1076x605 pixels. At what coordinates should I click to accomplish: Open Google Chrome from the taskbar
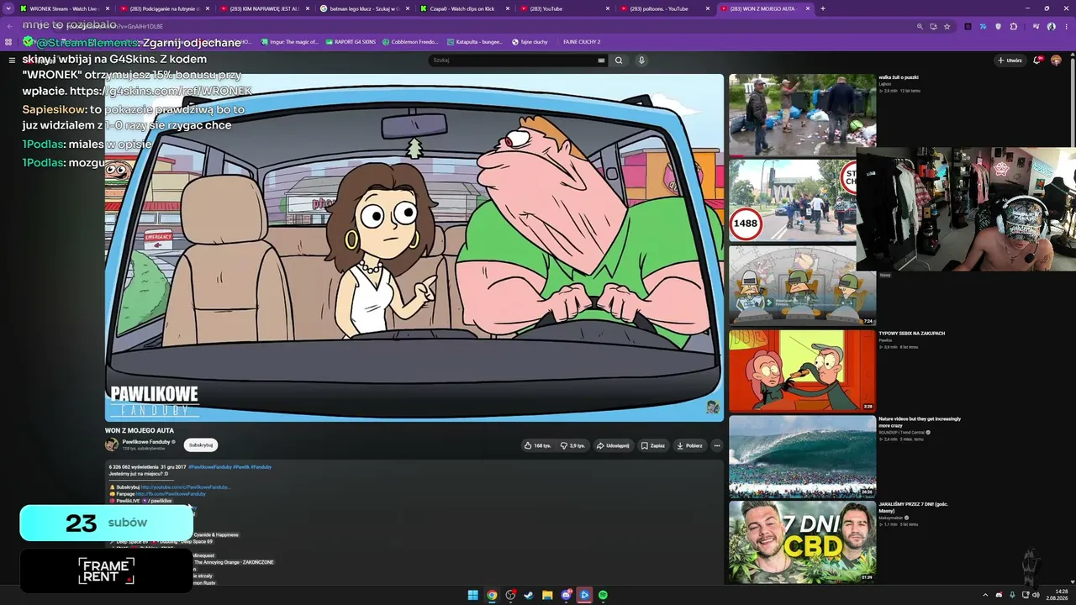[492, 595]
